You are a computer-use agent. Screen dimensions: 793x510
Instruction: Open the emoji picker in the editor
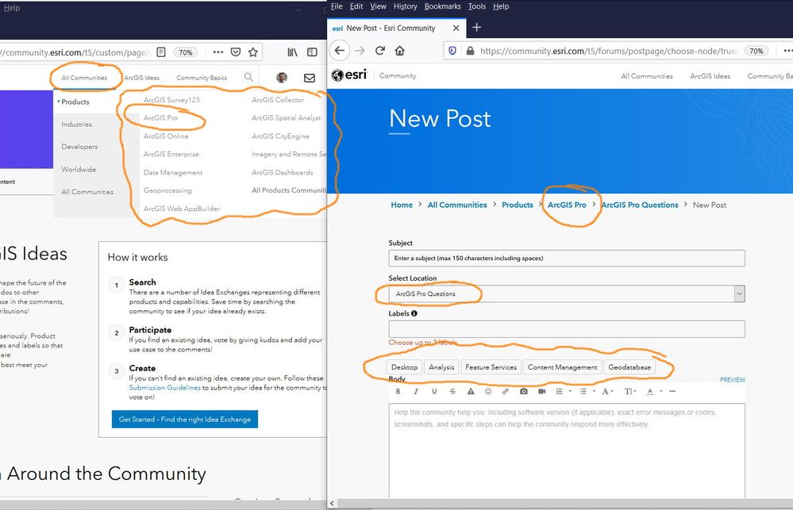coord(488,391)
